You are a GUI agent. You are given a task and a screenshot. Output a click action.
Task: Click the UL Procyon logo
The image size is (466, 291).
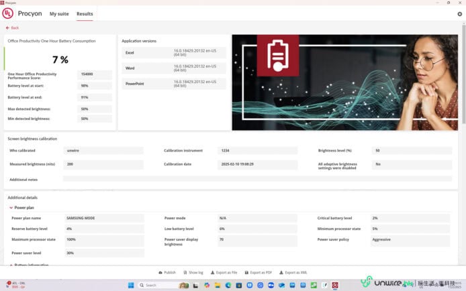[x=8, y=13]
